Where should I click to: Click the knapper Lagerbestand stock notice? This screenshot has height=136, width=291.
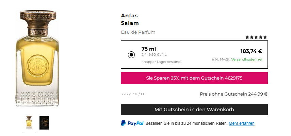(161, 62)
